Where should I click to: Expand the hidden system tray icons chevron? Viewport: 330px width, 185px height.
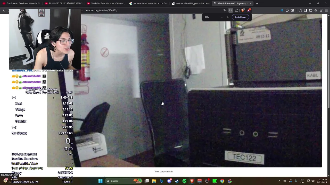279,181
